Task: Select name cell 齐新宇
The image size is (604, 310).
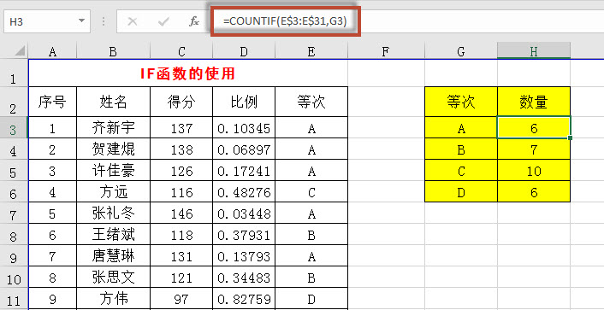Action: pyautogui.click(x=113, y=128)
